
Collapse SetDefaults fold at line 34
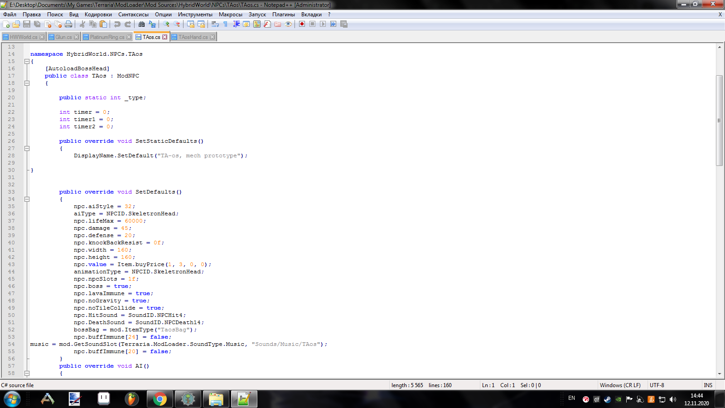click(27, 199)
